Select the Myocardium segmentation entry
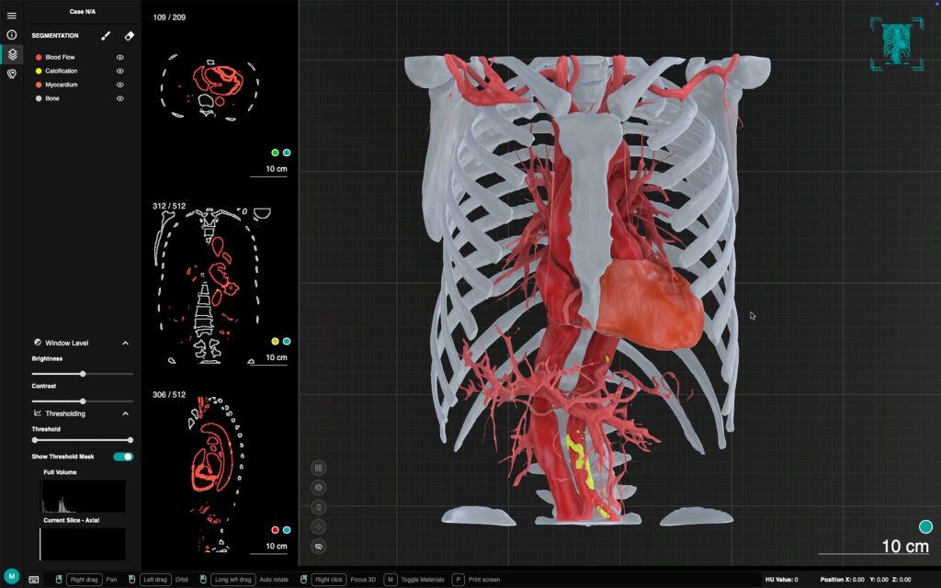 [x=61, y=85]
